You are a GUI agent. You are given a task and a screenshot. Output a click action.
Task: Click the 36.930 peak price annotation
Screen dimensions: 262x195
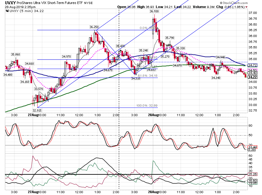154,11
